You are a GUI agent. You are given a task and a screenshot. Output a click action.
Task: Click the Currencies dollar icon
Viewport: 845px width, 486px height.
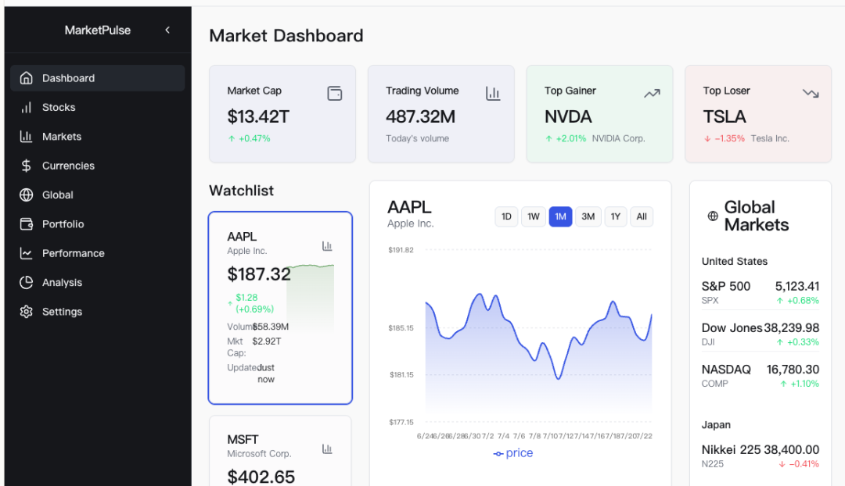[26, 166]
